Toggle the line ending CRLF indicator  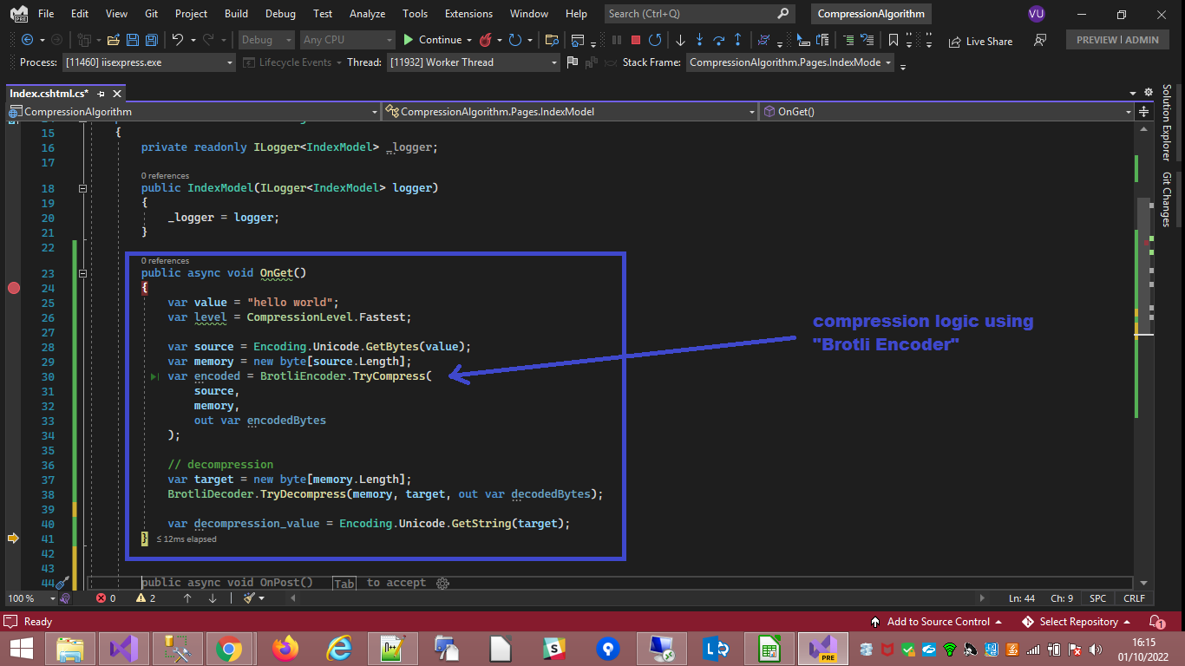tap(1134, 598)
